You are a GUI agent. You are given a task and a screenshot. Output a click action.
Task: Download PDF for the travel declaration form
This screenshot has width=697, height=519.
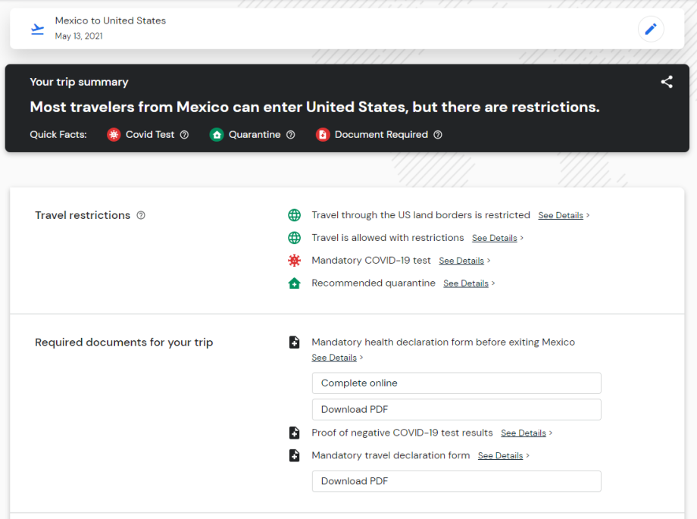tap(456, 481)
